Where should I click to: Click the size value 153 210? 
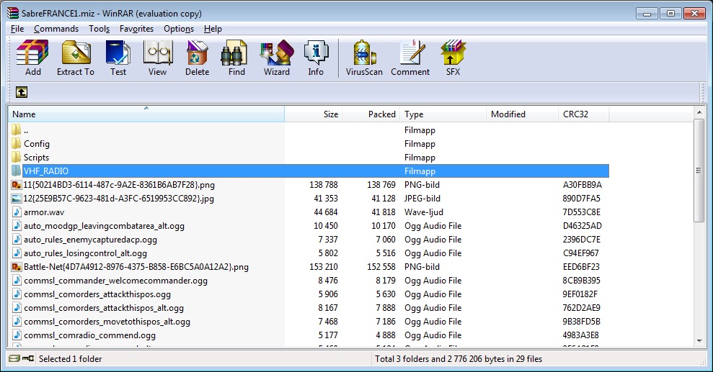pos(323,267)
